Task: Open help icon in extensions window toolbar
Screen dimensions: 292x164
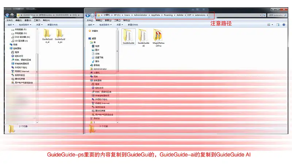Action: (284, 24)
